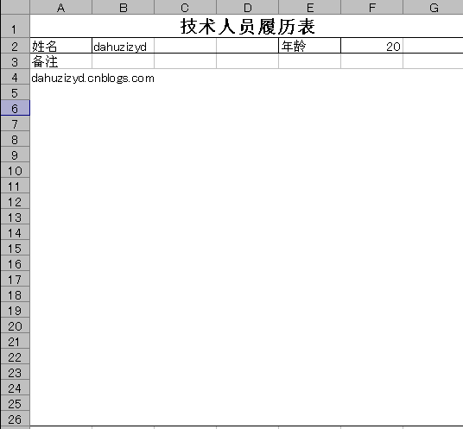Select row 5 header
The image size is (463, 429).
(x=15, y=92)
